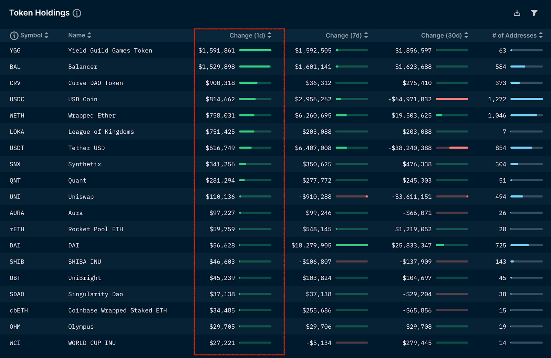Click DAI 7d change green bar
This screenshot has width=551, height=358.
(352, 245)
